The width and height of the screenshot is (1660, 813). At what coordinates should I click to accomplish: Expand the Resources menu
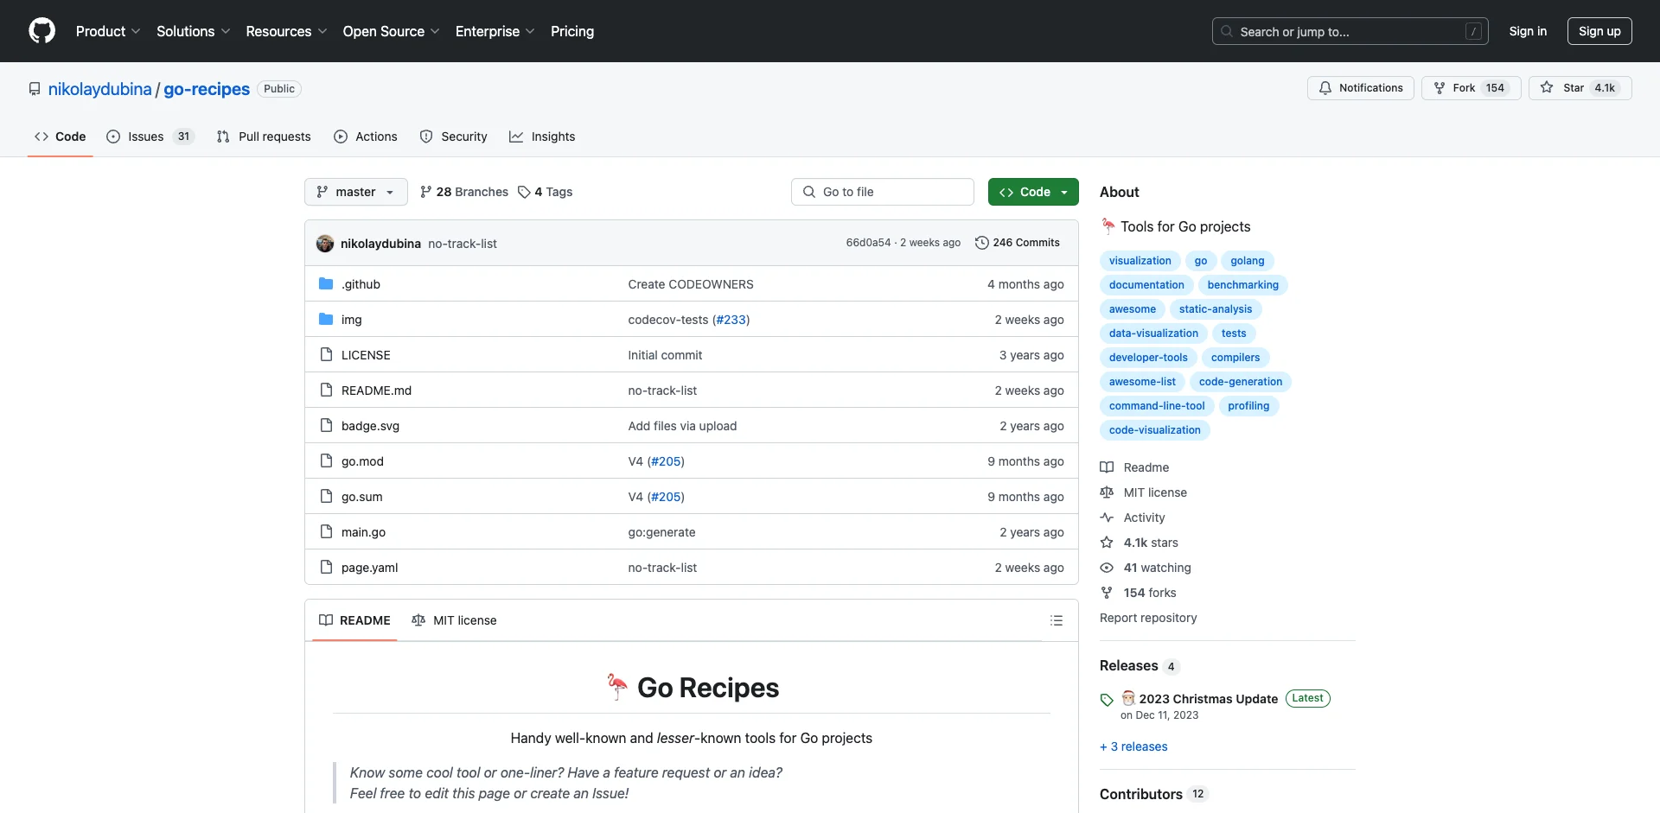[286, 31]
